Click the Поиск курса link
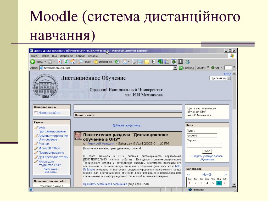Screen dimensions: 268x201 pyautogui.click(x=51, y=169)
